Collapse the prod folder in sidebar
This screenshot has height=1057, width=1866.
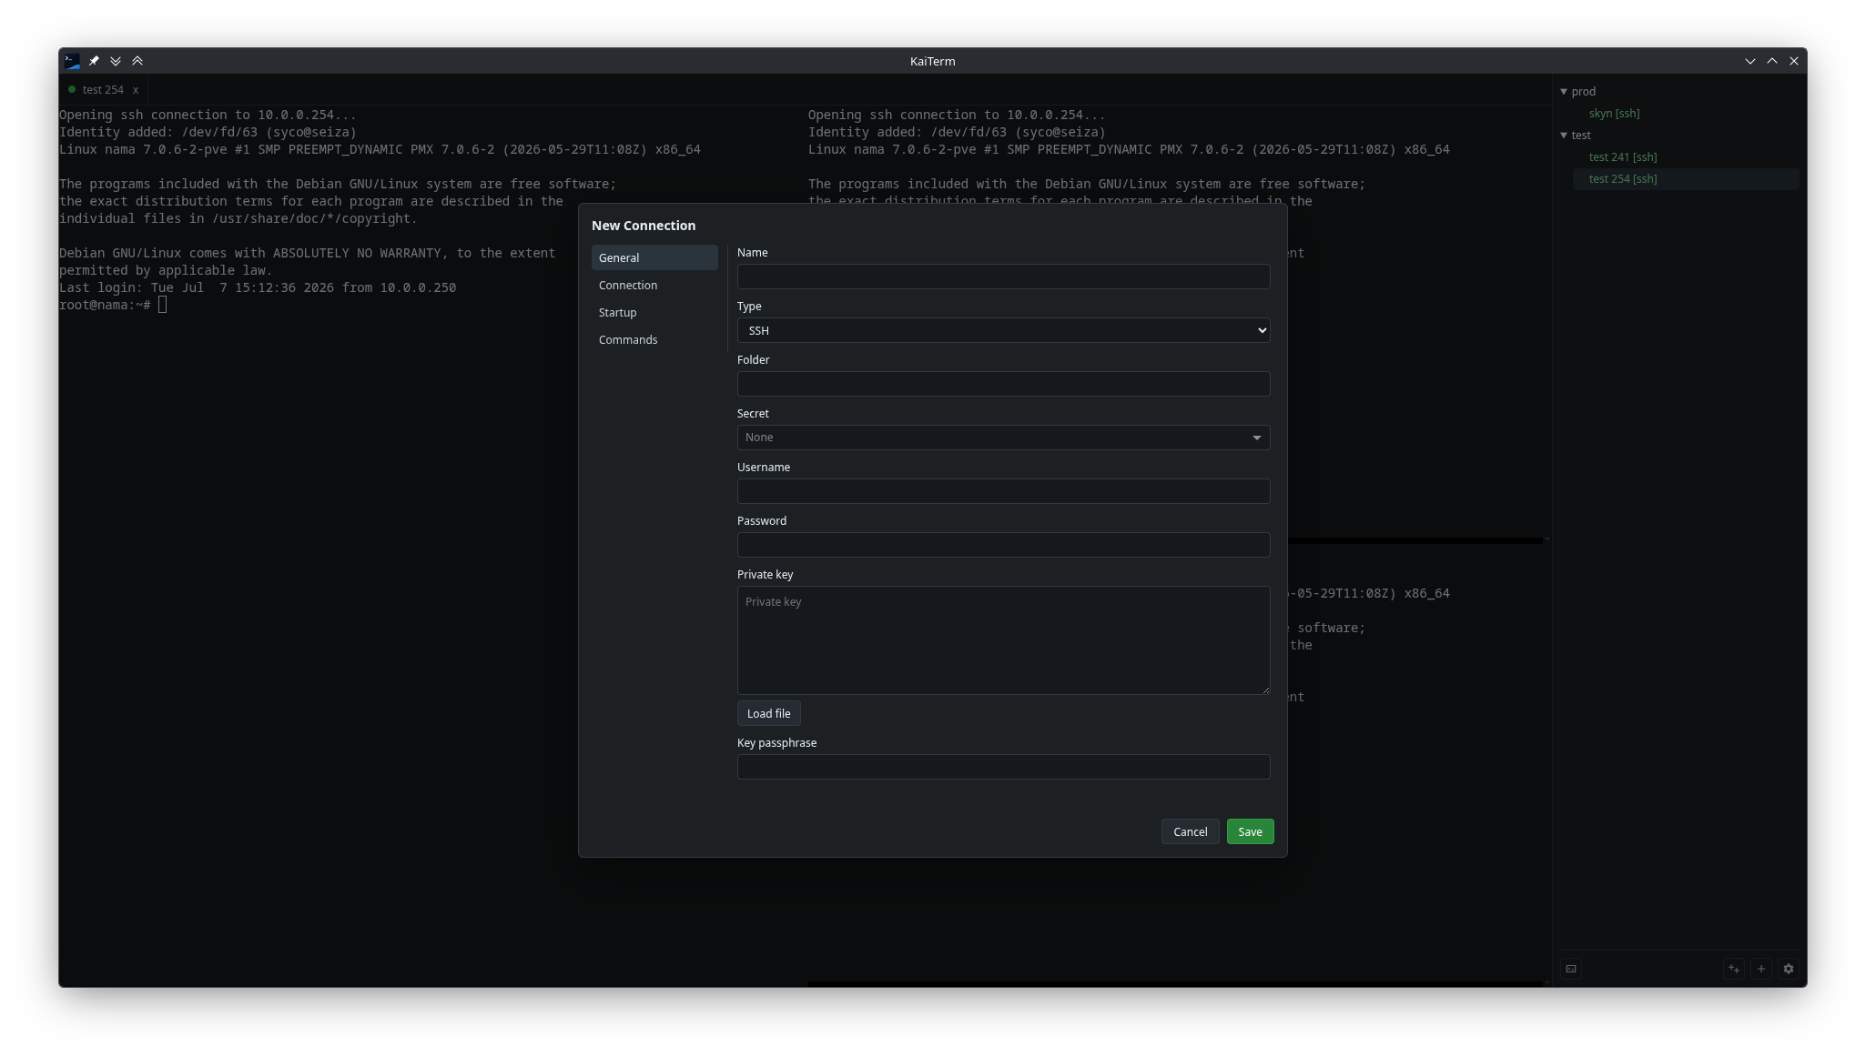1564,92
